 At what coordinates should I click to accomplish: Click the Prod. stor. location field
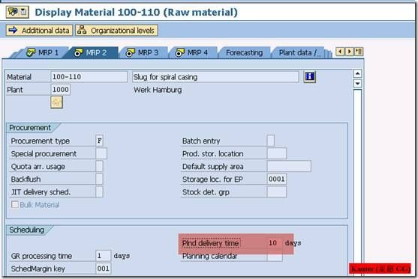277,153
